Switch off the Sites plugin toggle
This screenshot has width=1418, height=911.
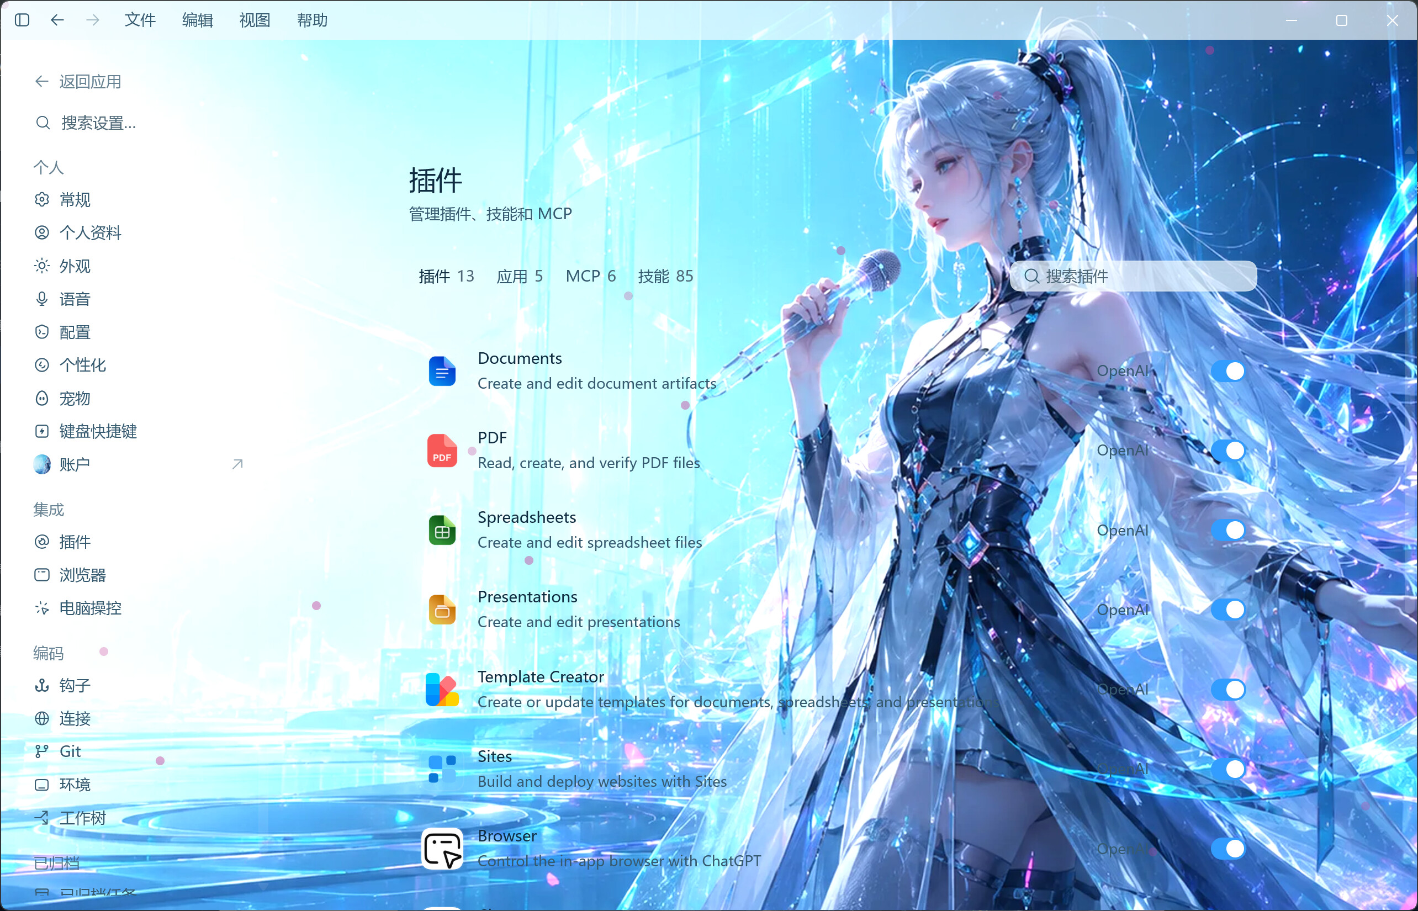1228,769
